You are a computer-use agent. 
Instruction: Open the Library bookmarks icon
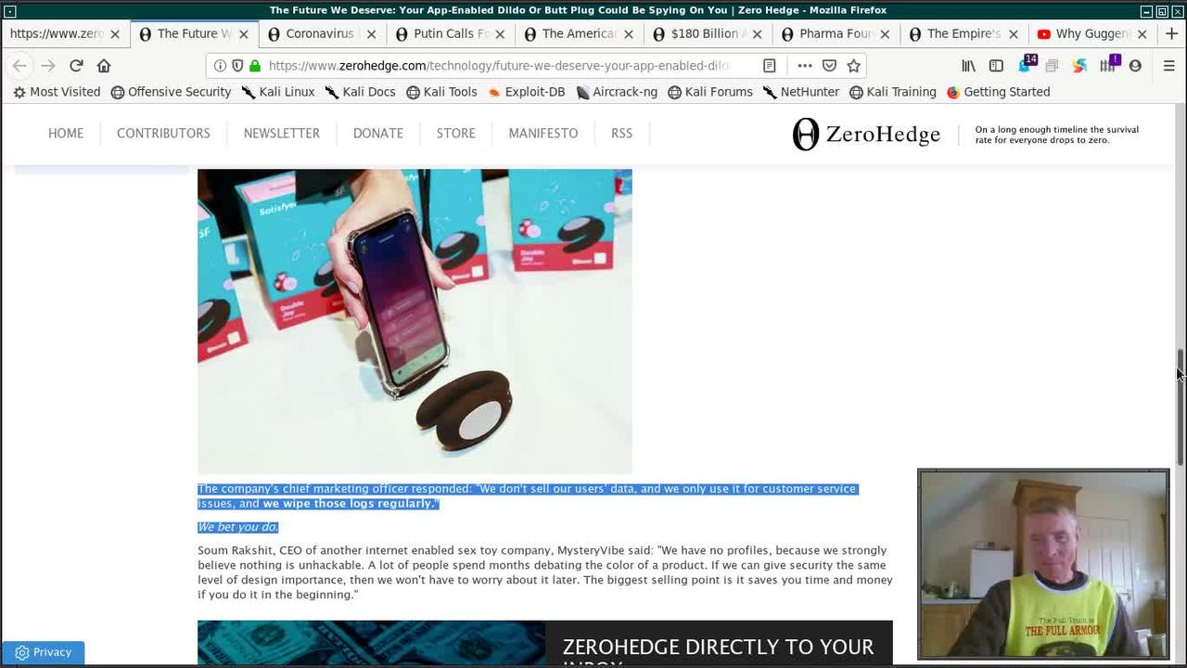pyautogui.click(x=968, y=66)
